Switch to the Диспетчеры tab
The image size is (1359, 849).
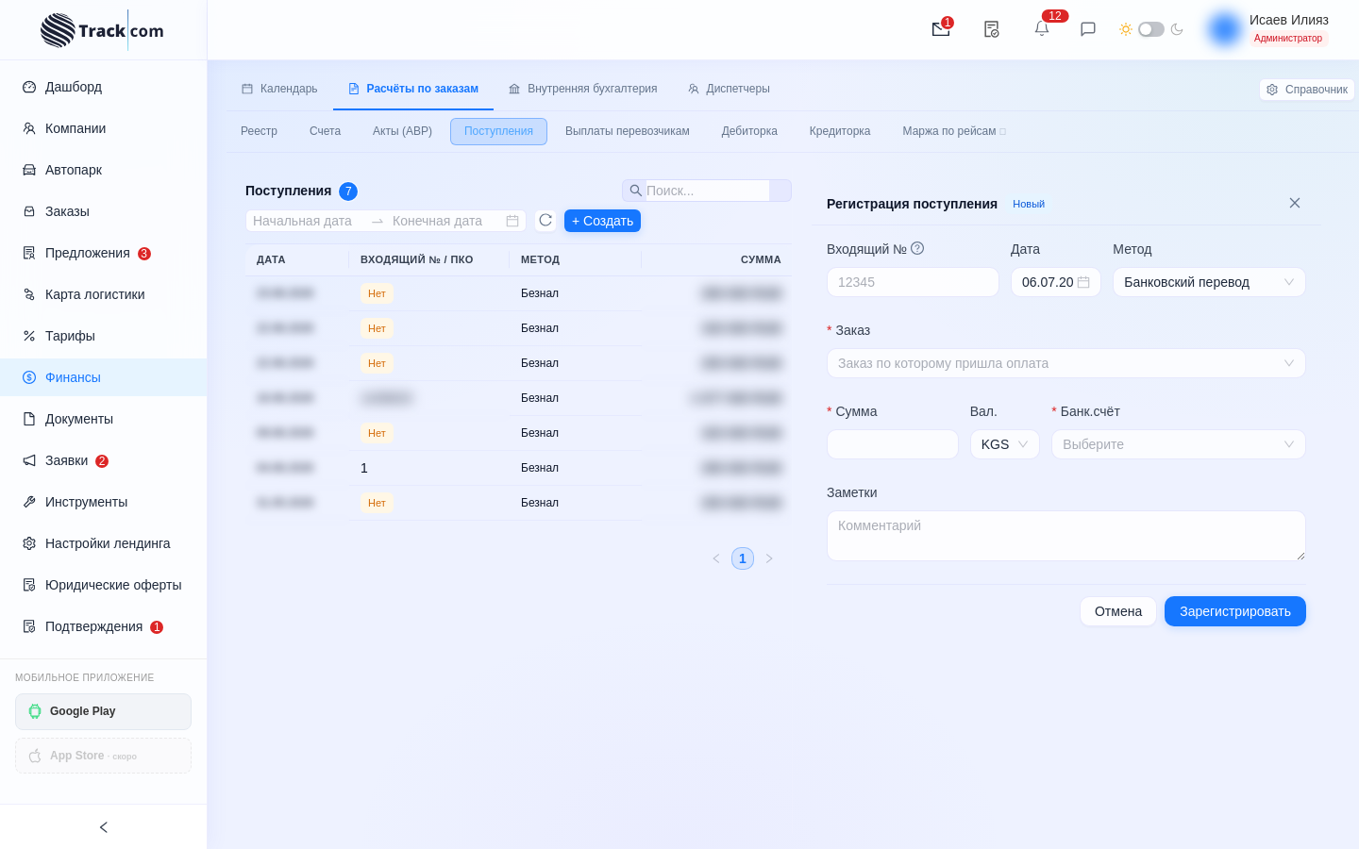729,89
